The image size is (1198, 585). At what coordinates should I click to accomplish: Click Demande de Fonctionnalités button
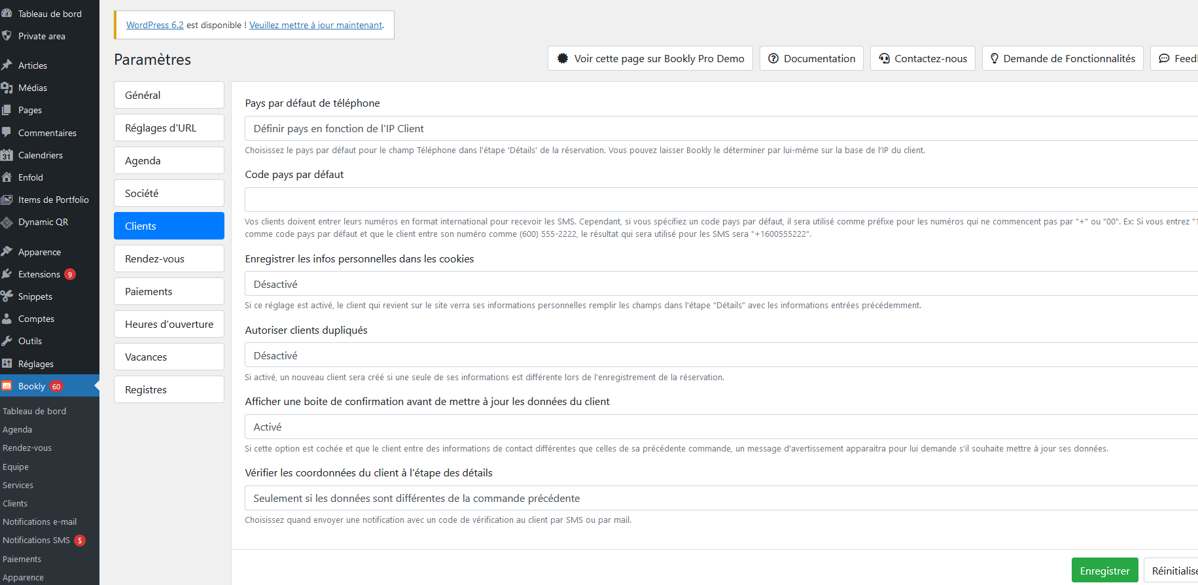coord(1063,58)
